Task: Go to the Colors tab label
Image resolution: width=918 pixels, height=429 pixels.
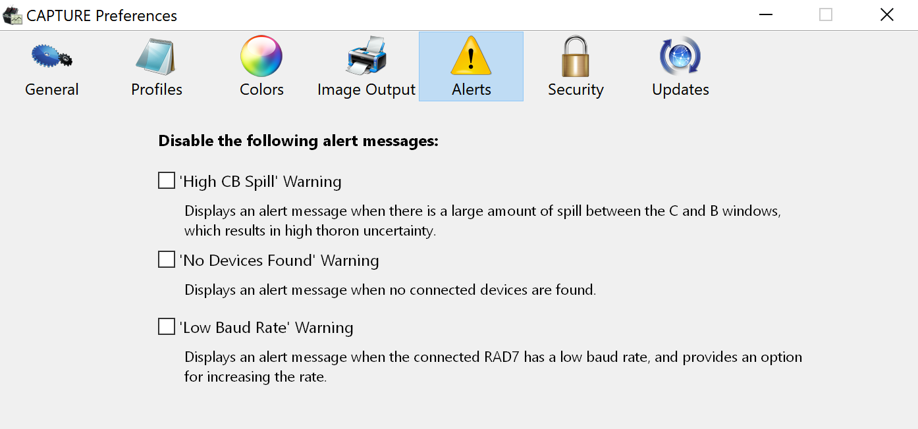Action: tap(261, 89)
